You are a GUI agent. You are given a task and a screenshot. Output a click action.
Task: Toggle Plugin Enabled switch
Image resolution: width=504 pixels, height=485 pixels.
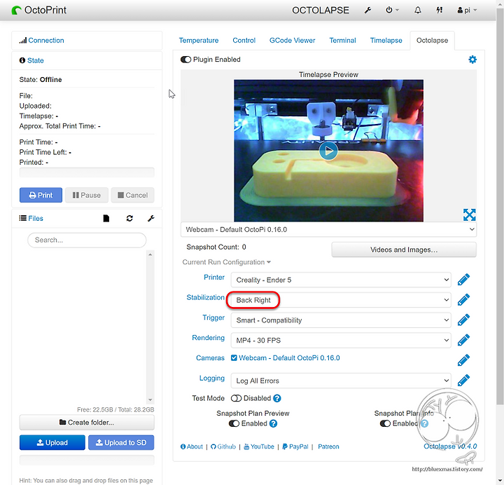[185, 60]
